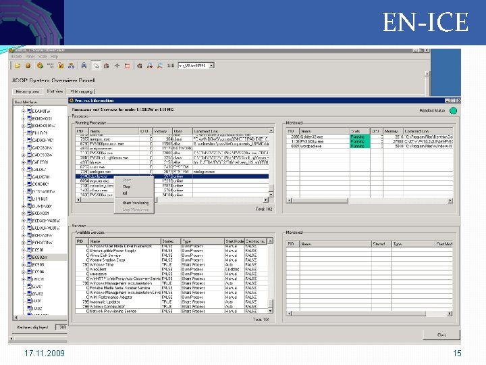Select the ECS02w host in tree

click(x=40, y=258)
